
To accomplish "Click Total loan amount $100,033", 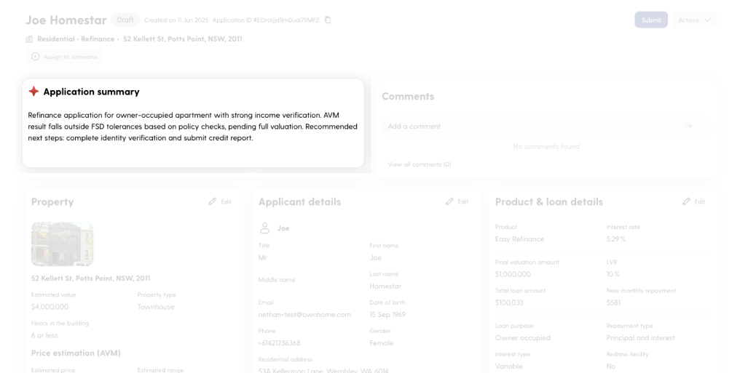I will [x=509, y=302].
